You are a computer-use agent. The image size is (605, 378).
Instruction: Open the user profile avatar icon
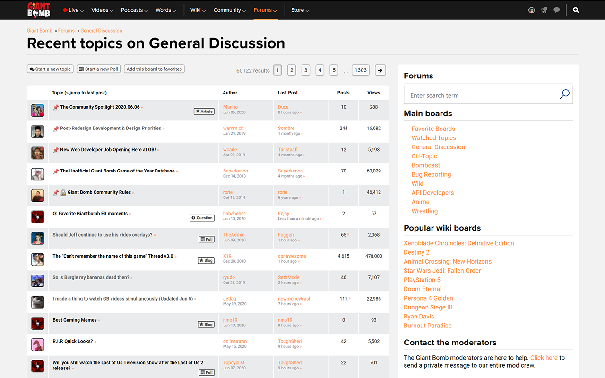coord(531,10)
